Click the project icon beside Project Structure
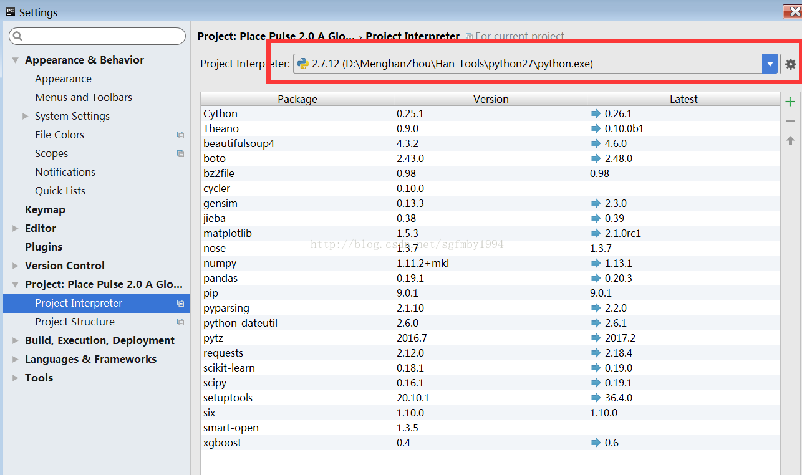802x475 pixels. [180, 322]
